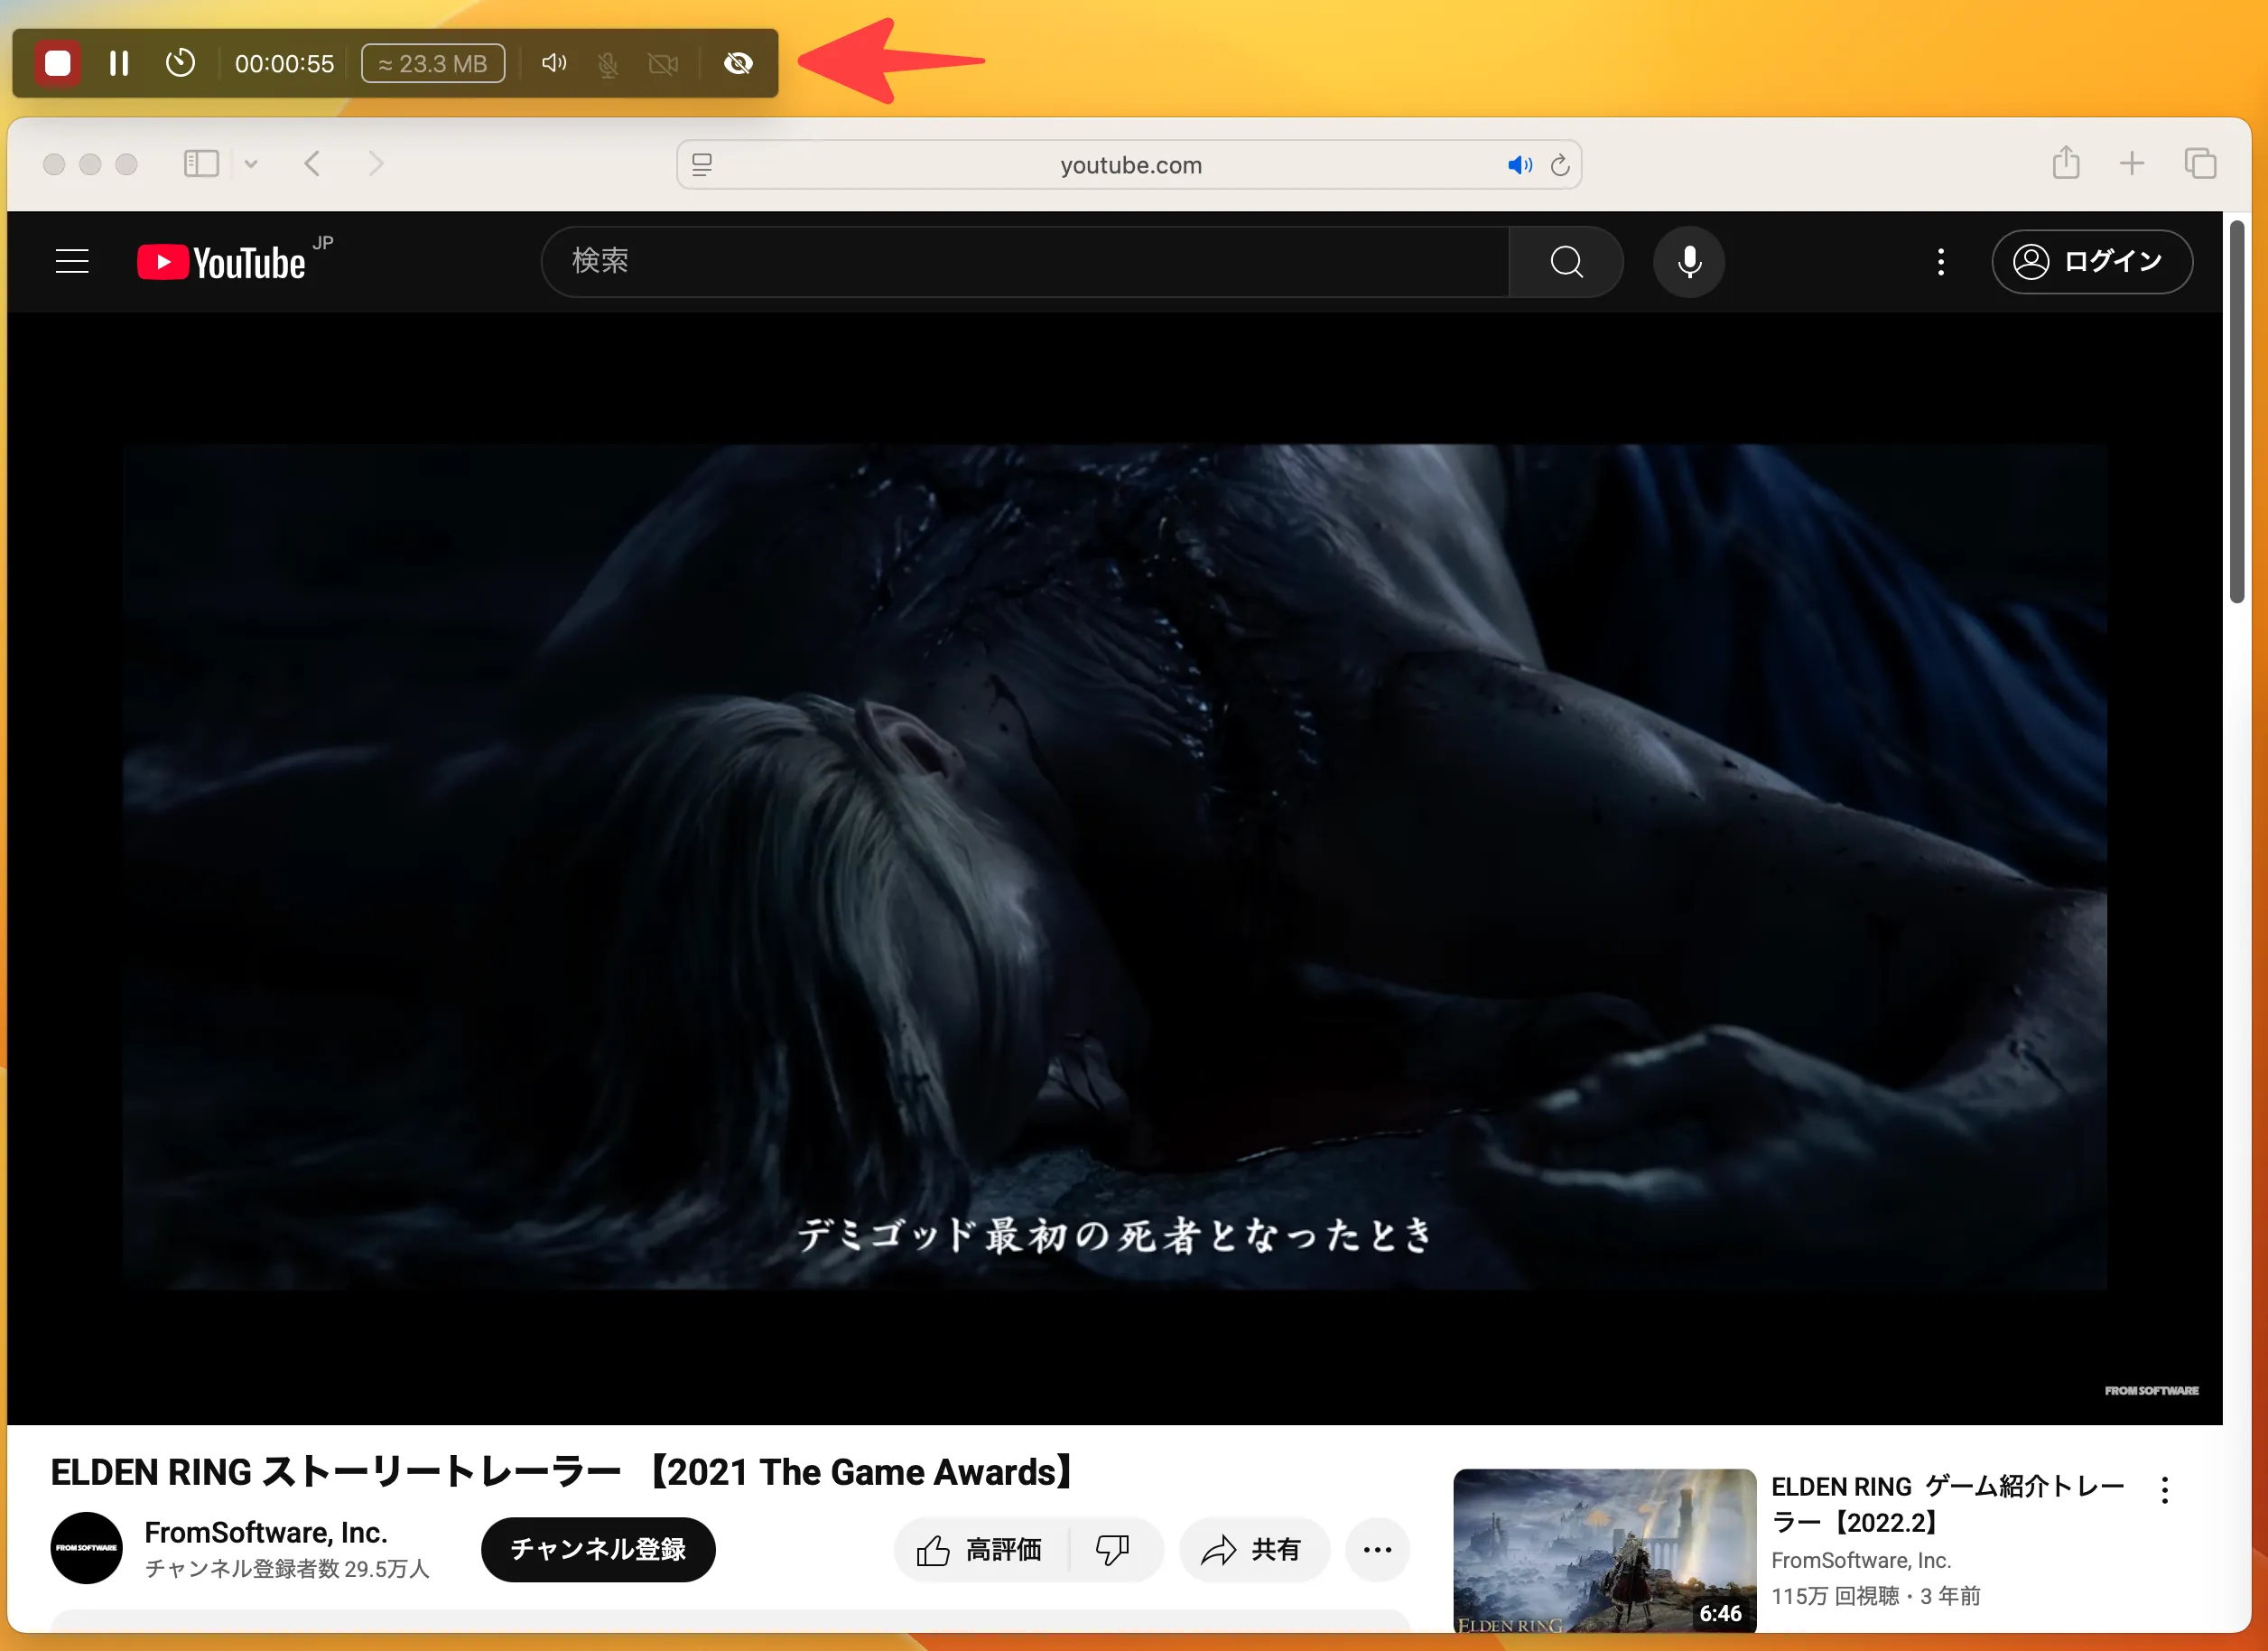Viewport: 2268px width, 1651px height.
Task: Pause the recording
Action: pyautogui.click(x=119, y=63)
